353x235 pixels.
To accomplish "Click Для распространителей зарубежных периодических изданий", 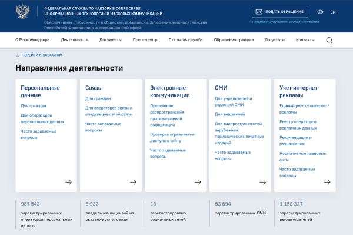I will 239,133.
